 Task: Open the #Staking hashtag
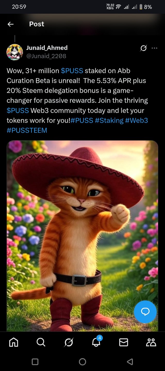(x=109, y=120)
